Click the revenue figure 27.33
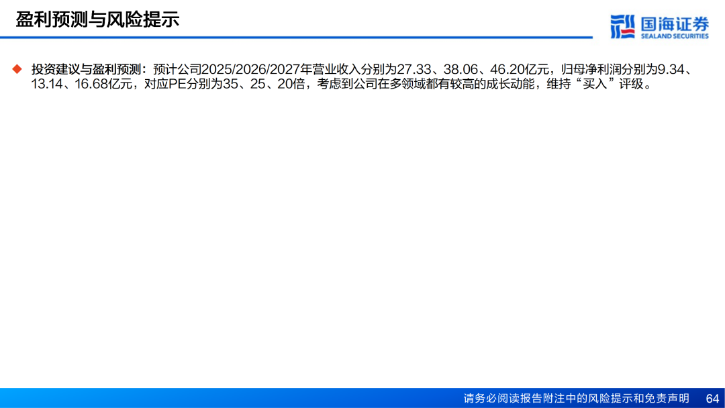The height and width of the screenshot is (408, 725). coord(412,68)
